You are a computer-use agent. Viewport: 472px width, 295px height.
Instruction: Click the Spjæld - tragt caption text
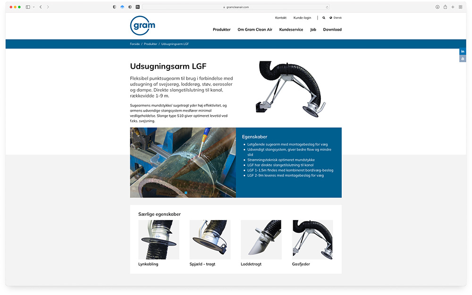click(202, 264)
